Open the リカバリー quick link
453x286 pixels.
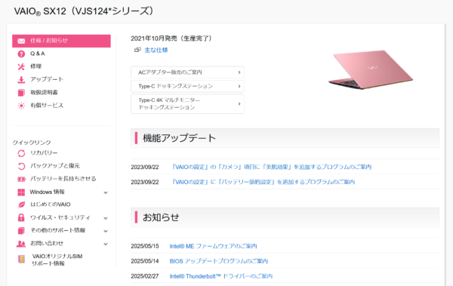coord(44,153)
